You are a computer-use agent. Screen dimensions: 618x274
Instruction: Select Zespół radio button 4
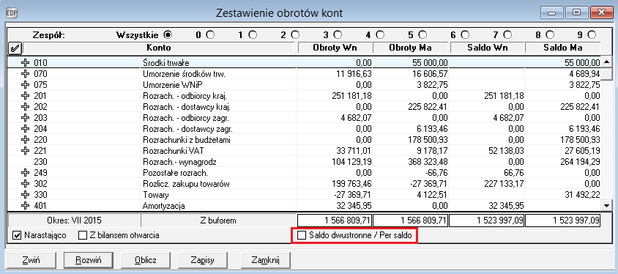(380, 35)
